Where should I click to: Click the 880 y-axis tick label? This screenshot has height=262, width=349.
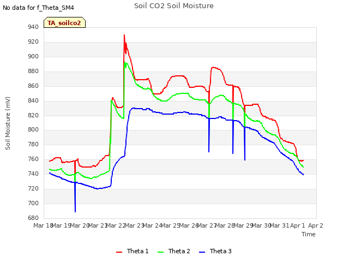click(33, 72)
